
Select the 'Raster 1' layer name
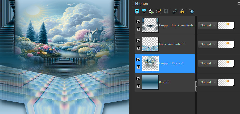[x=164, y=82]
